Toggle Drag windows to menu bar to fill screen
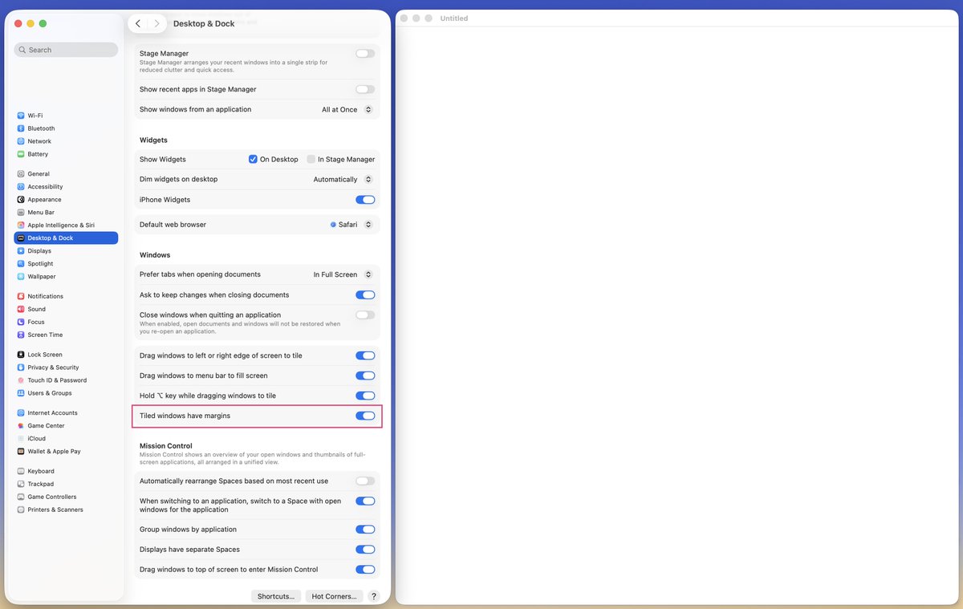963x609 pixels. point(365,376)
